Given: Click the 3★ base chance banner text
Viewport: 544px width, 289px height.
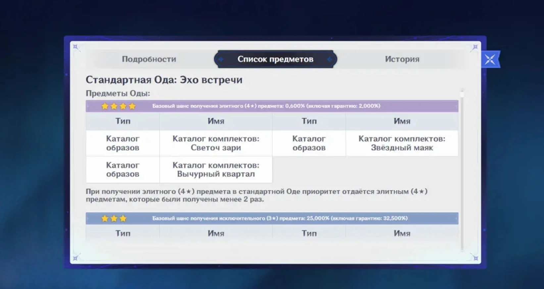Looking at the screenshot, I should pos(280,219).
